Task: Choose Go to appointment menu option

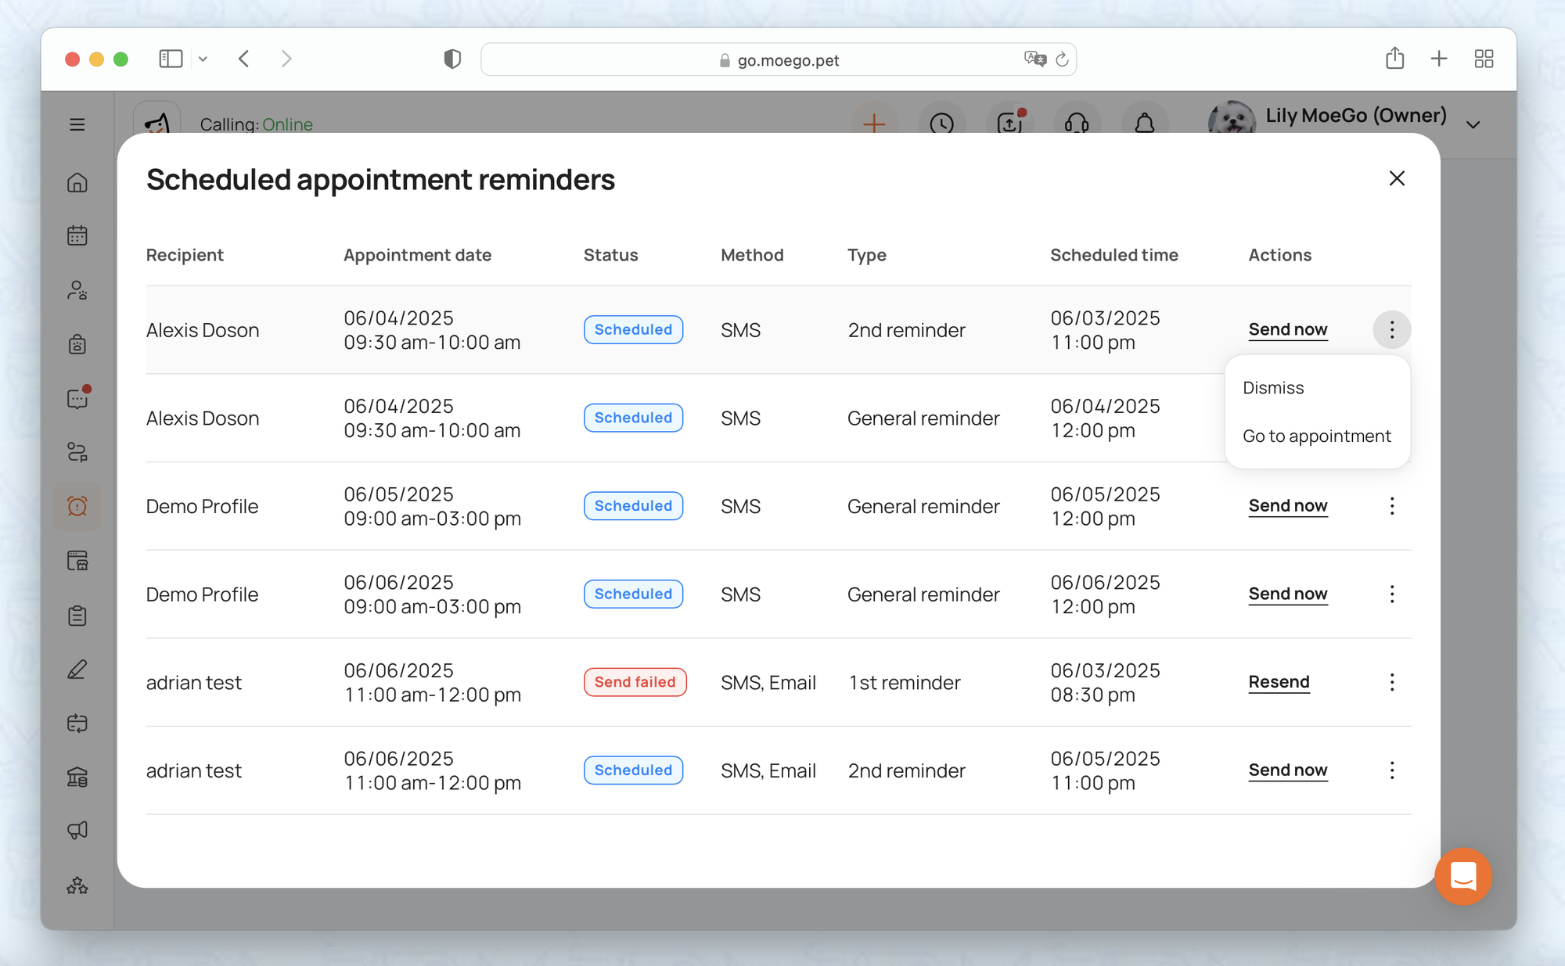Action: point(1316,436)
